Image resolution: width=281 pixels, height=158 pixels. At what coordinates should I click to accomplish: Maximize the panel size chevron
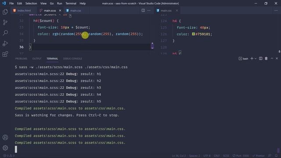pos(272,58)
